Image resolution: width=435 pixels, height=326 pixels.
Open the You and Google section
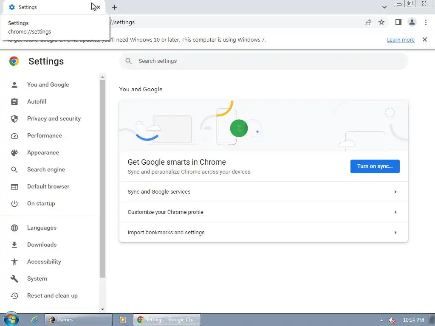click(x=48, y=85)
